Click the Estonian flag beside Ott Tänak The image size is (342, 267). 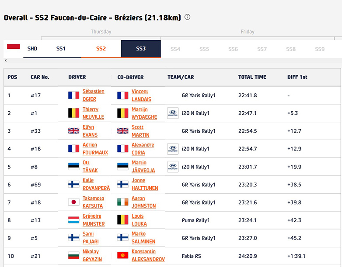73,167
